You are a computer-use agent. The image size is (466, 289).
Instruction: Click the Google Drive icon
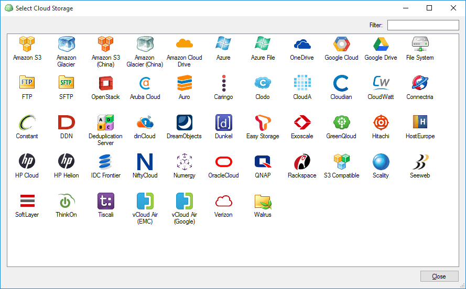tap(381, 44)
